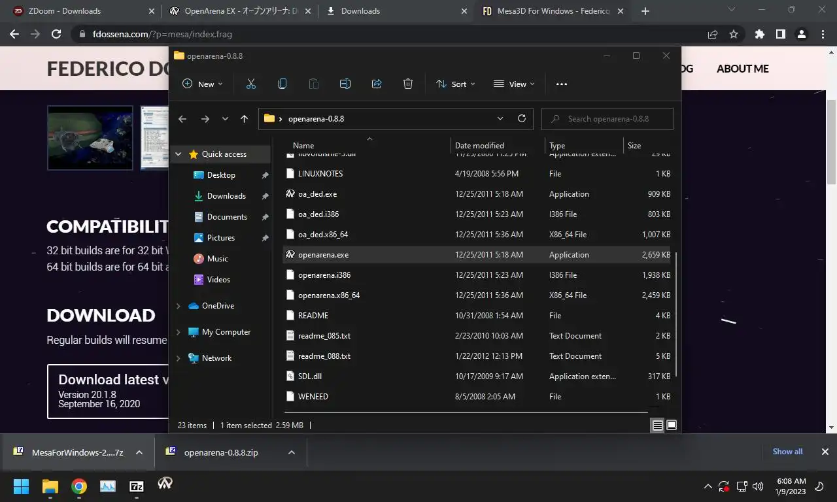Open MesaForWindows 7z from downloads bar

click(77, 452)
